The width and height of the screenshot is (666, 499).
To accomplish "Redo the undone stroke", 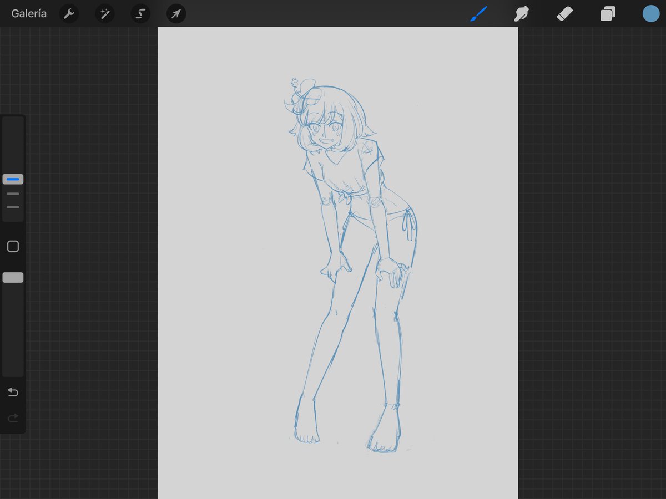I will [x=13, y=417].
